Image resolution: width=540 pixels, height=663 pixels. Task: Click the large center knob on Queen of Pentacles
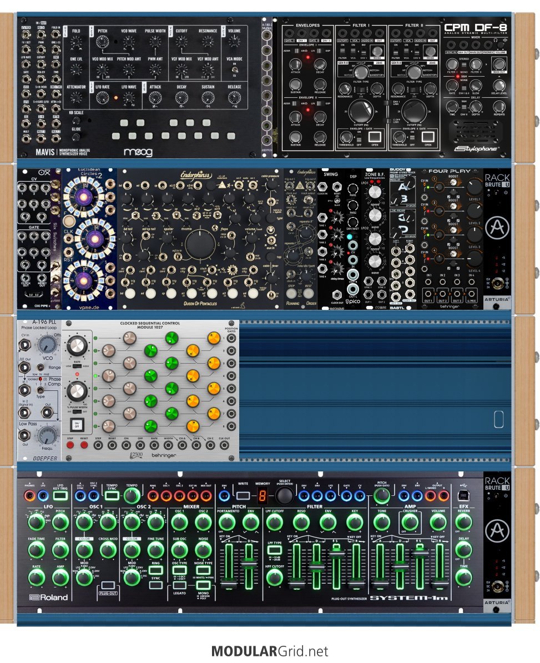(200, 244)
